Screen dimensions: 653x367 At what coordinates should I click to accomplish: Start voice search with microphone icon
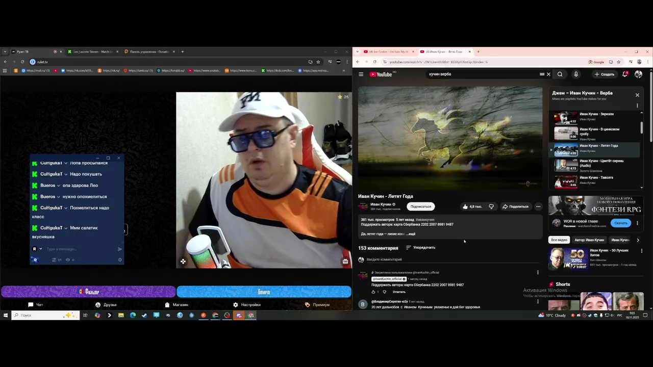(576, 74)
